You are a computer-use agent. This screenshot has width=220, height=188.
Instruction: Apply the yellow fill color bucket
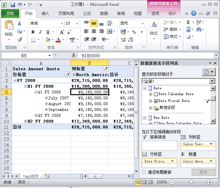tap(47, 40)
